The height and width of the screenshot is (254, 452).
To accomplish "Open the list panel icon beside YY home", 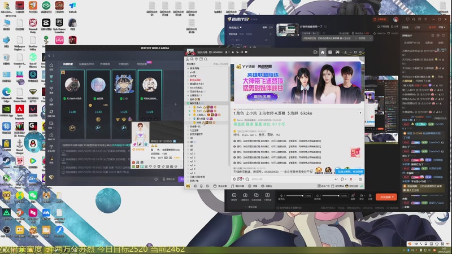I will pos(330,52).
